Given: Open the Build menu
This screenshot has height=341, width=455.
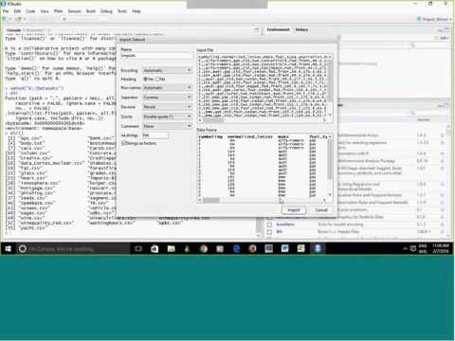Looking at the screenshot, I should click(x=91, y=11).
